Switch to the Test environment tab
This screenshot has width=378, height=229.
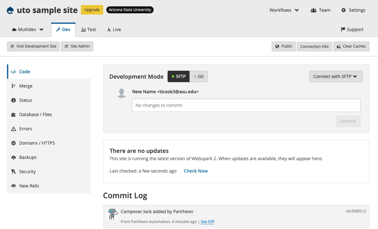pos(89,29)
